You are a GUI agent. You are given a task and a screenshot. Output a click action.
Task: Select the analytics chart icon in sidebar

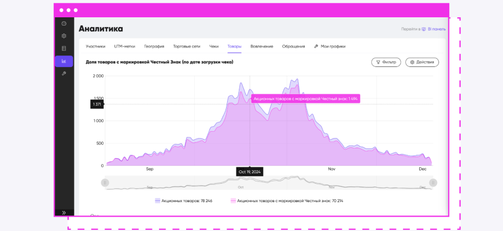pos(64,61)
